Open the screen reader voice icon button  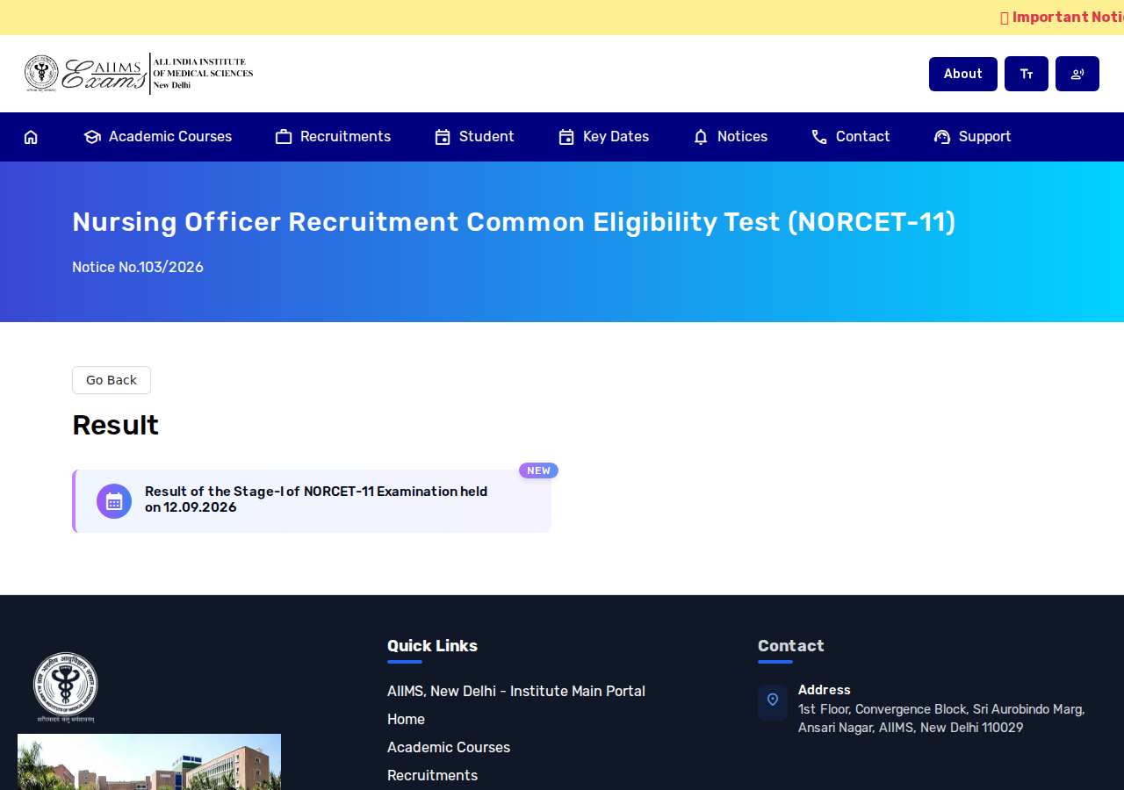[x=1077, y=74]
